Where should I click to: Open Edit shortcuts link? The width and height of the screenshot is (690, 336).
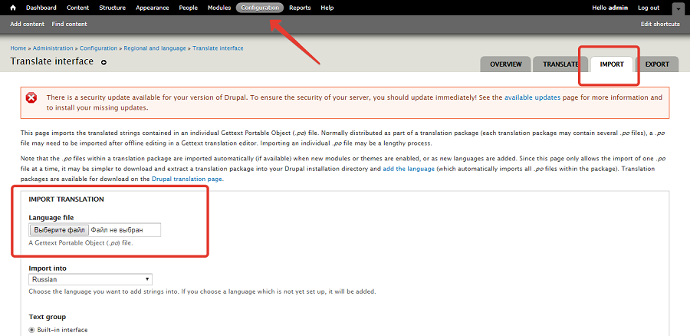[660, 25]
